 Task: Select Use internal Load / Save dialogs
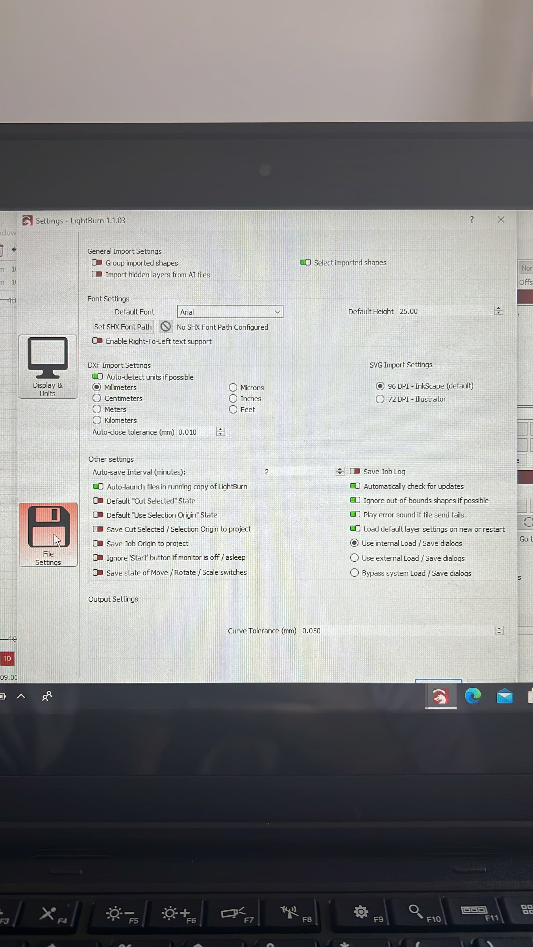pyautogui.click(x=354, y=543)
